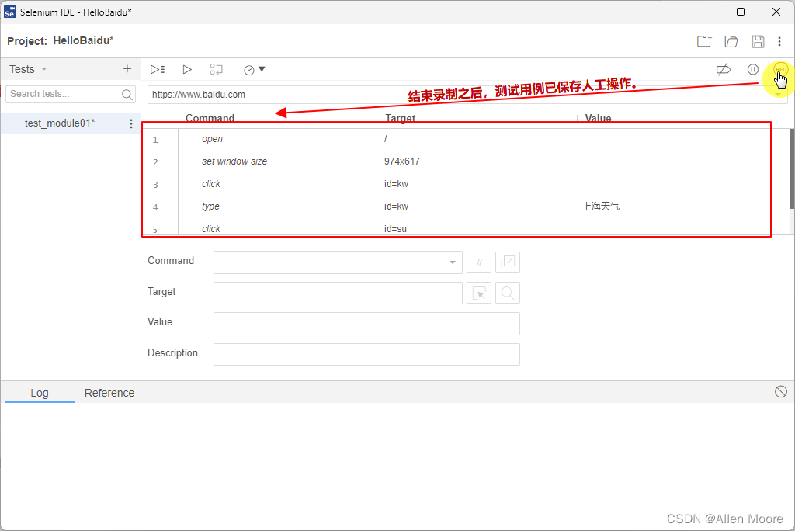Click the Command column header

[210, 118]
